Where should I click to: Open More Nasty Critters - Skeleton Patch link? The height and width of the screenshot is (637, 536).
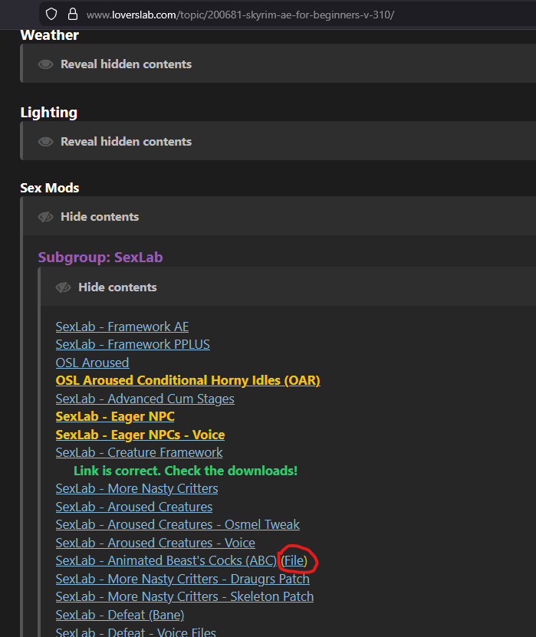[x=185, y=597]
